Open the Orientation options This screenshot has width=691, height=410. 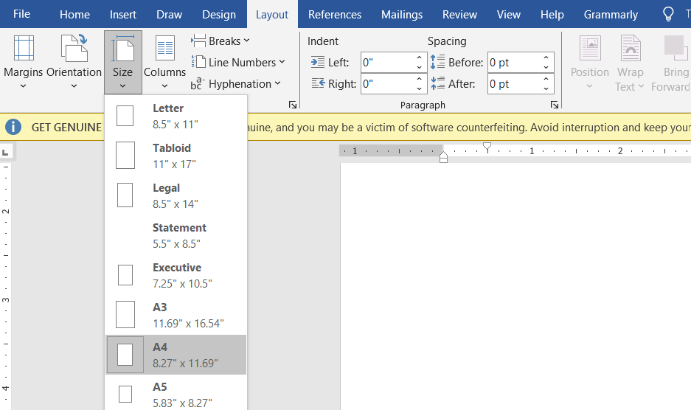74,62
